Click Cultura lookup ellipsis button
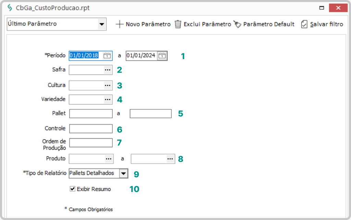Screen dimensions: 351x220 click(108, 85)
